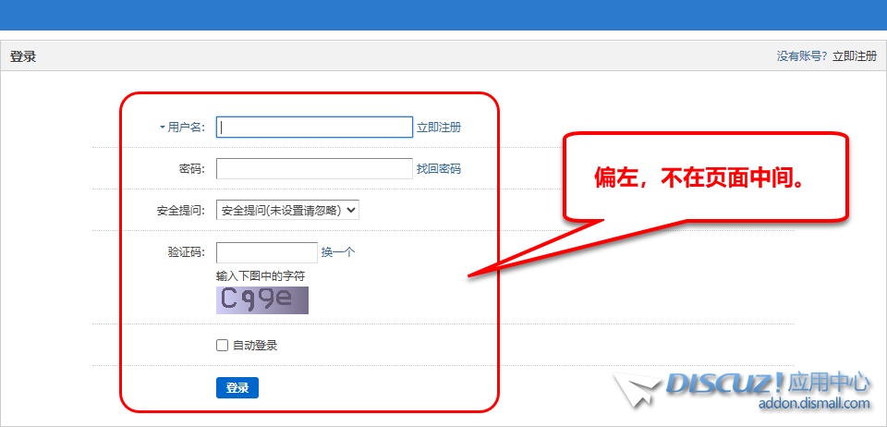Click the 验证码 captcha input field

tap(266, 252)
